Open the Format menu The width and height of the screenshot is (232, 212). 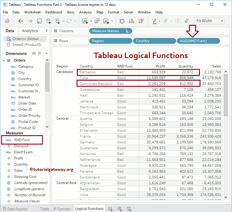click(113, 12)
